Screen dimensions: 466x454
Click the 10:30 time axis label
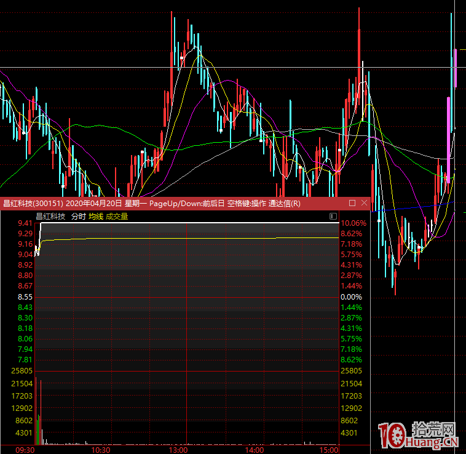pos(100,450)
